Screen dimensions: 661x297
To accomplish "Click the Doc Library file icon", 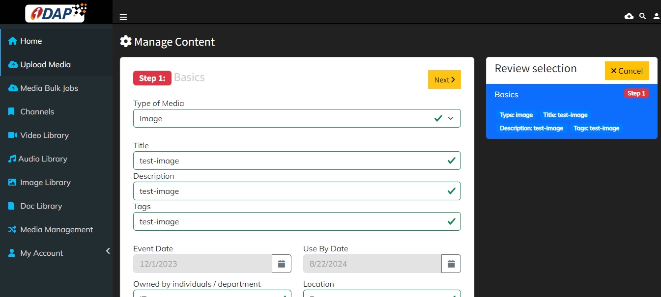I will tap(11, 206).
